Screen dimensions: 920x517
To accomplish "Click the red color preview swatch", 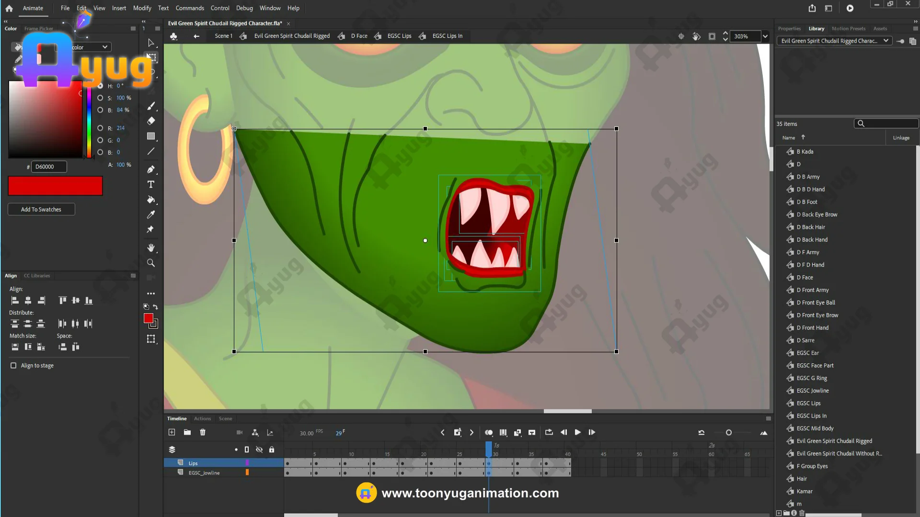I will click(55, 186).
